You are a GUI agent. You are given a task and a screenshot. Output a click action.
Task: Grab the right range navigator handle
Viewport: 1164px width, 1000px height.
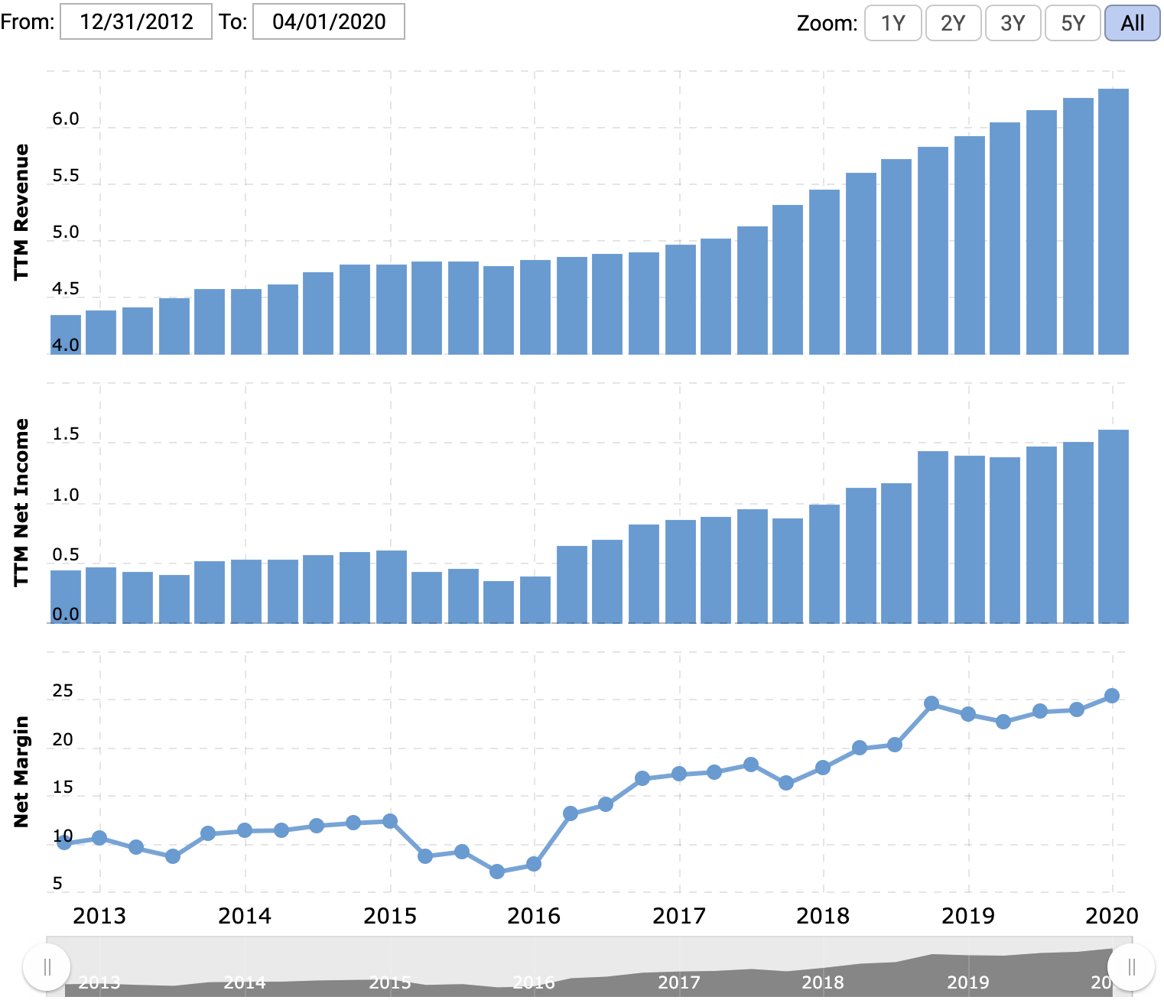click(x=1131, y=967)
